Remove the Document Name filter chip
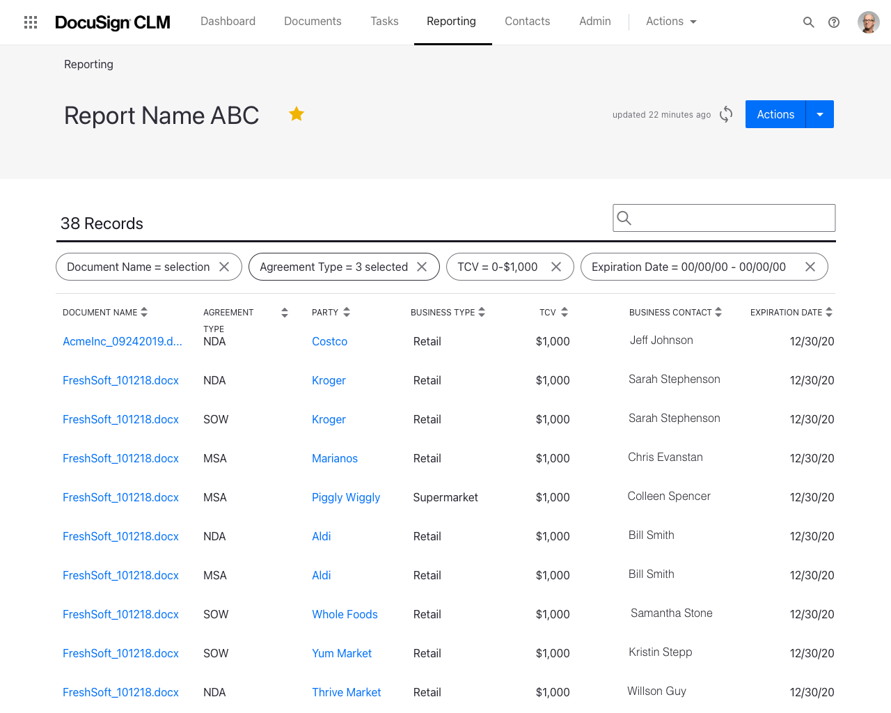 coord(224,267)
